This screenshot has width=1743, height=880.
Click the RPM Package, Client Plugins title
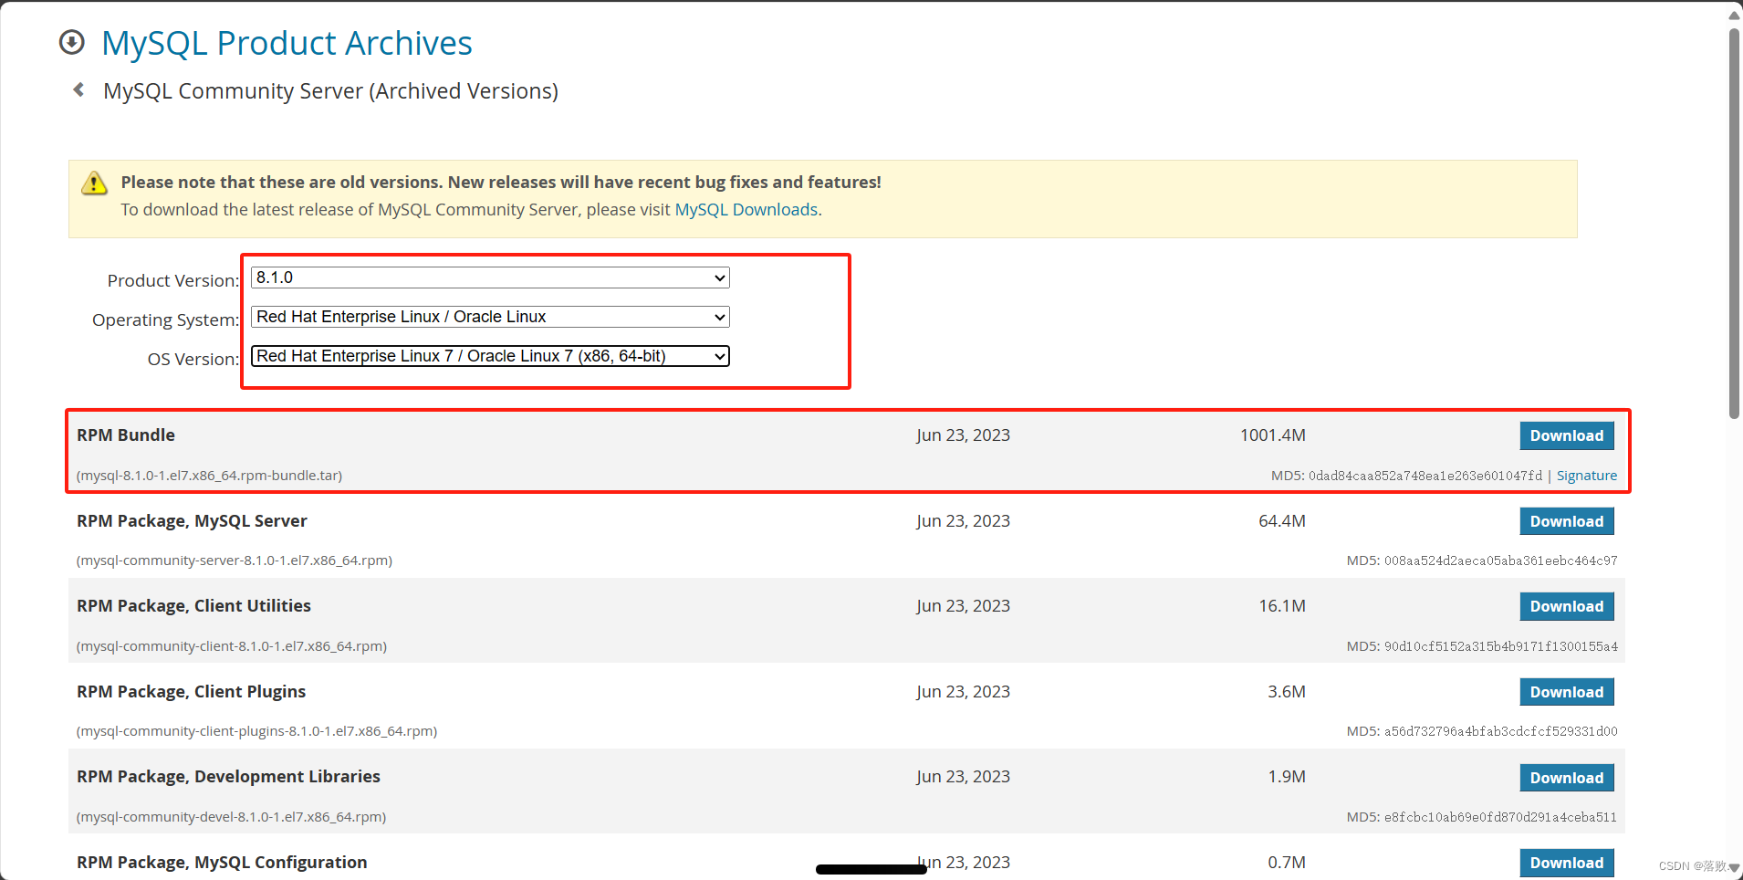pyautogui.click(x=191, y=692)
